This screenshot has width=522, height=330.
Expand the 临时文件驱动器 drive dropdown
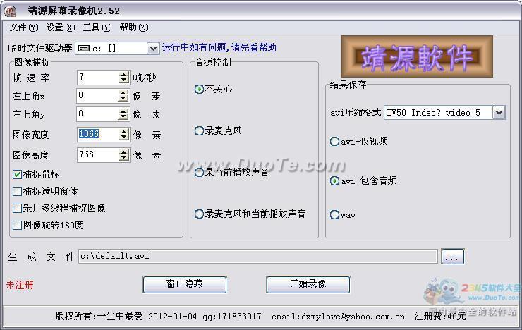click(x=153, y=49)
